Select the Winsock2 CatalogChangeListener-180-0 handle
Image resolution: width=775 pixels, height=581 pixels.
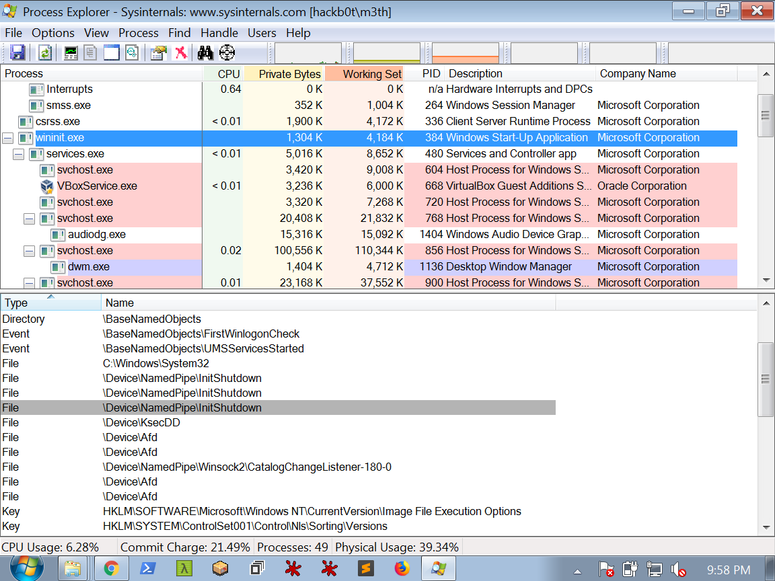click(x=279, y=467)
